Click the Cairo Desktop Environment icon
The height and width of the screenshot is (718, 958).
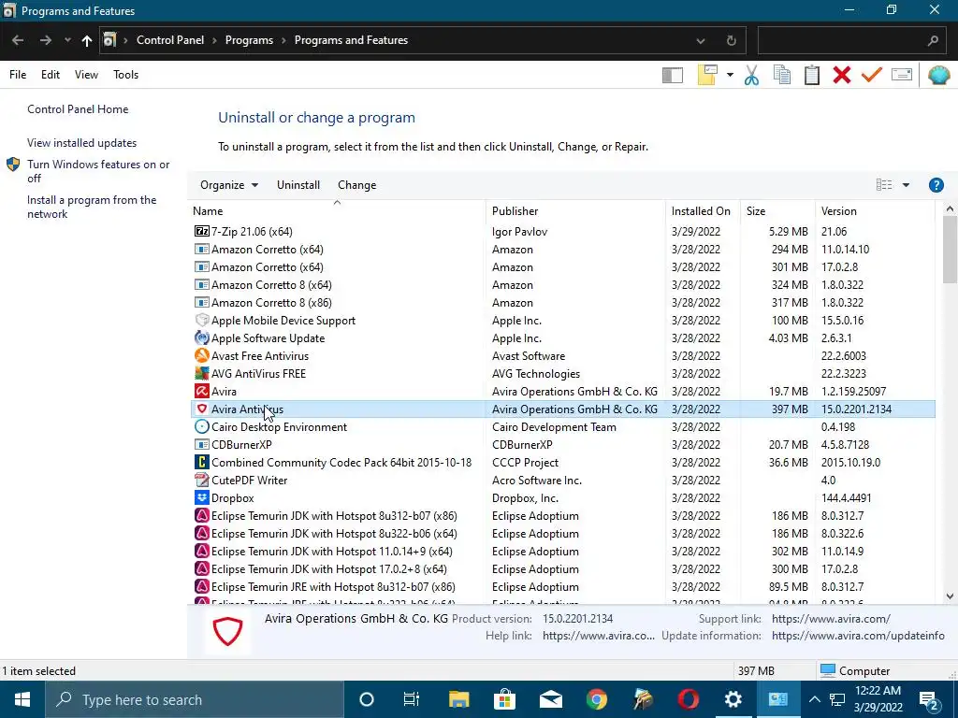coord(202,426)
